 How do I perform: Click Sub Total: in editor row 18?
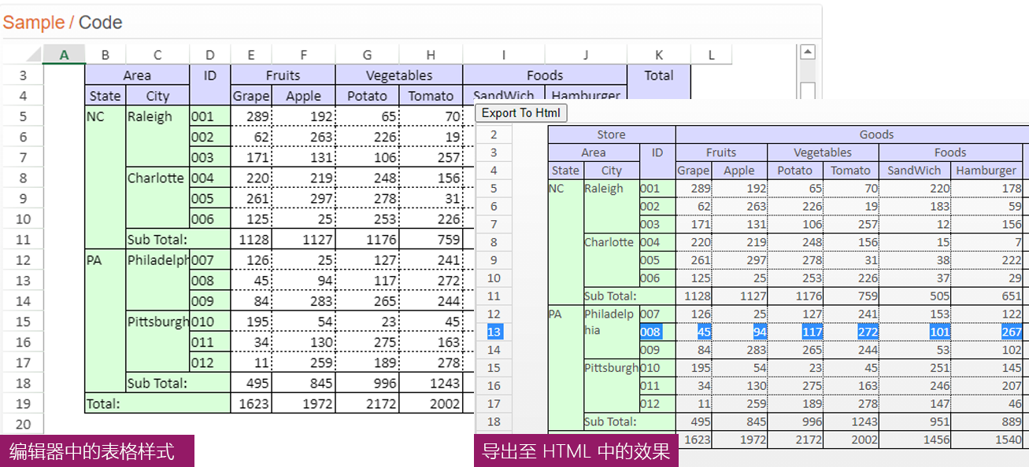pos(178,383)
